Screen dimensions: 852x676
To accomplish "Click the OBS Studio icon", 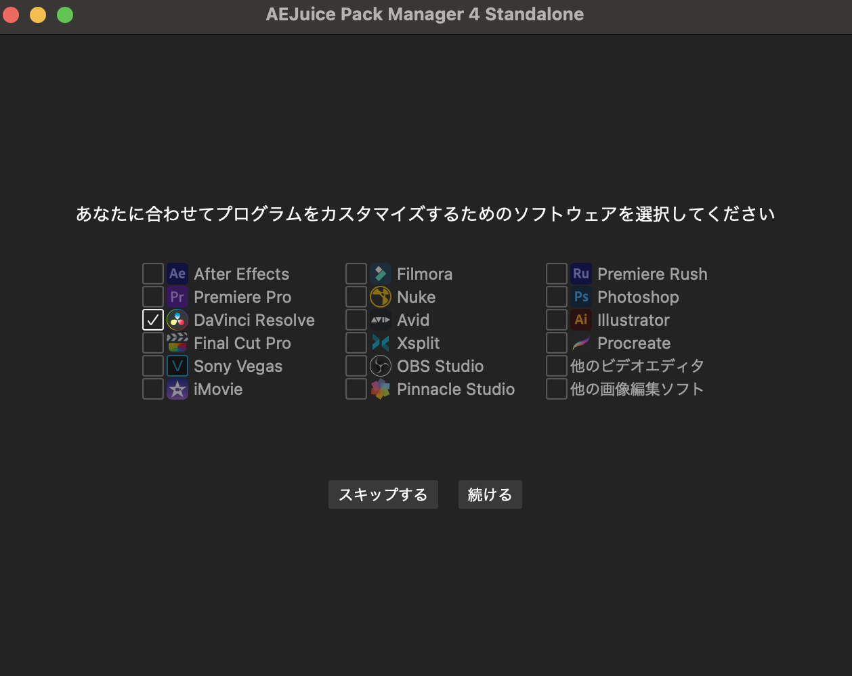I will [x=380, y=366].
